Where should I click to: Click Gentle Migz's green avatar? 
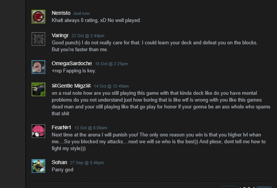[x=38, y=89]
